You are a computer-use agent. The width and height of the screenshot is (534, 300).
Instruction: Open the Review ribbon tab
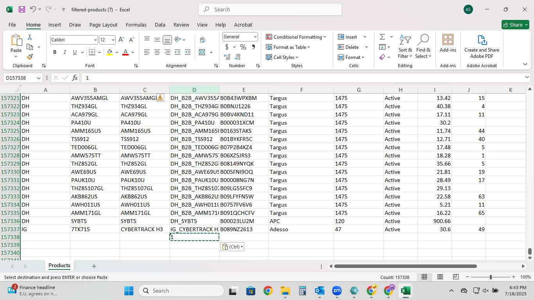pos(181,25)
